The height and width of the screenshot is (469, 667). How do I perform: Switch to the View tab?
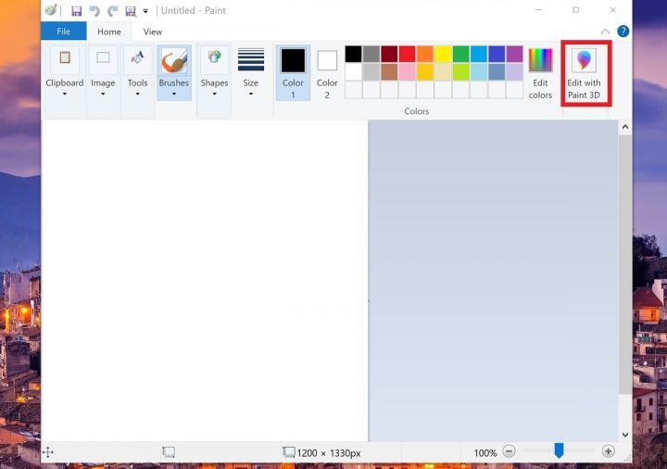click(153, 32)
